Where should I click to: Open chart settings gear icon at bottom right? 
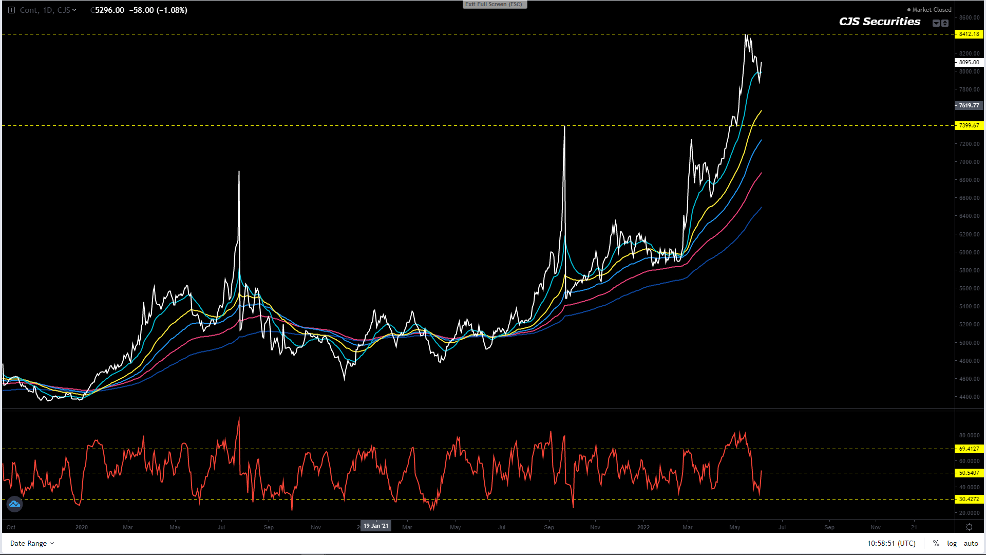click(969, 527)
